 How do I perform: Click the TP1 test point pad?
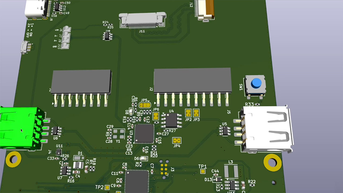tap(203, 171)
